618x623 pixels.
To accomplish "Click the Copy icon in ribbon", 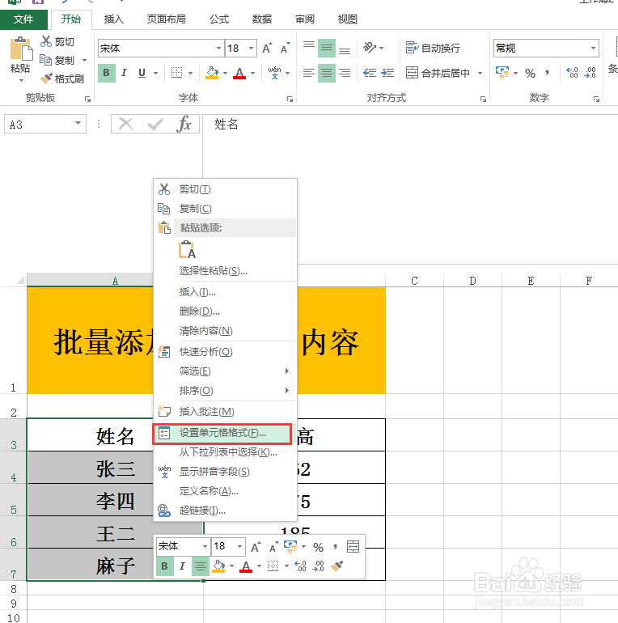I will (x=45, y=60).
